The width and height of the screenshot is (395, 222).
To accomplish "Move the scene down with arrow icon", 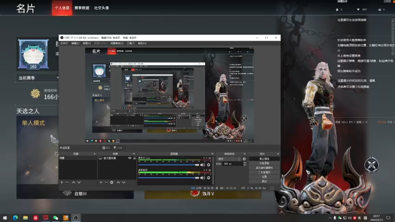I will 79,182.
